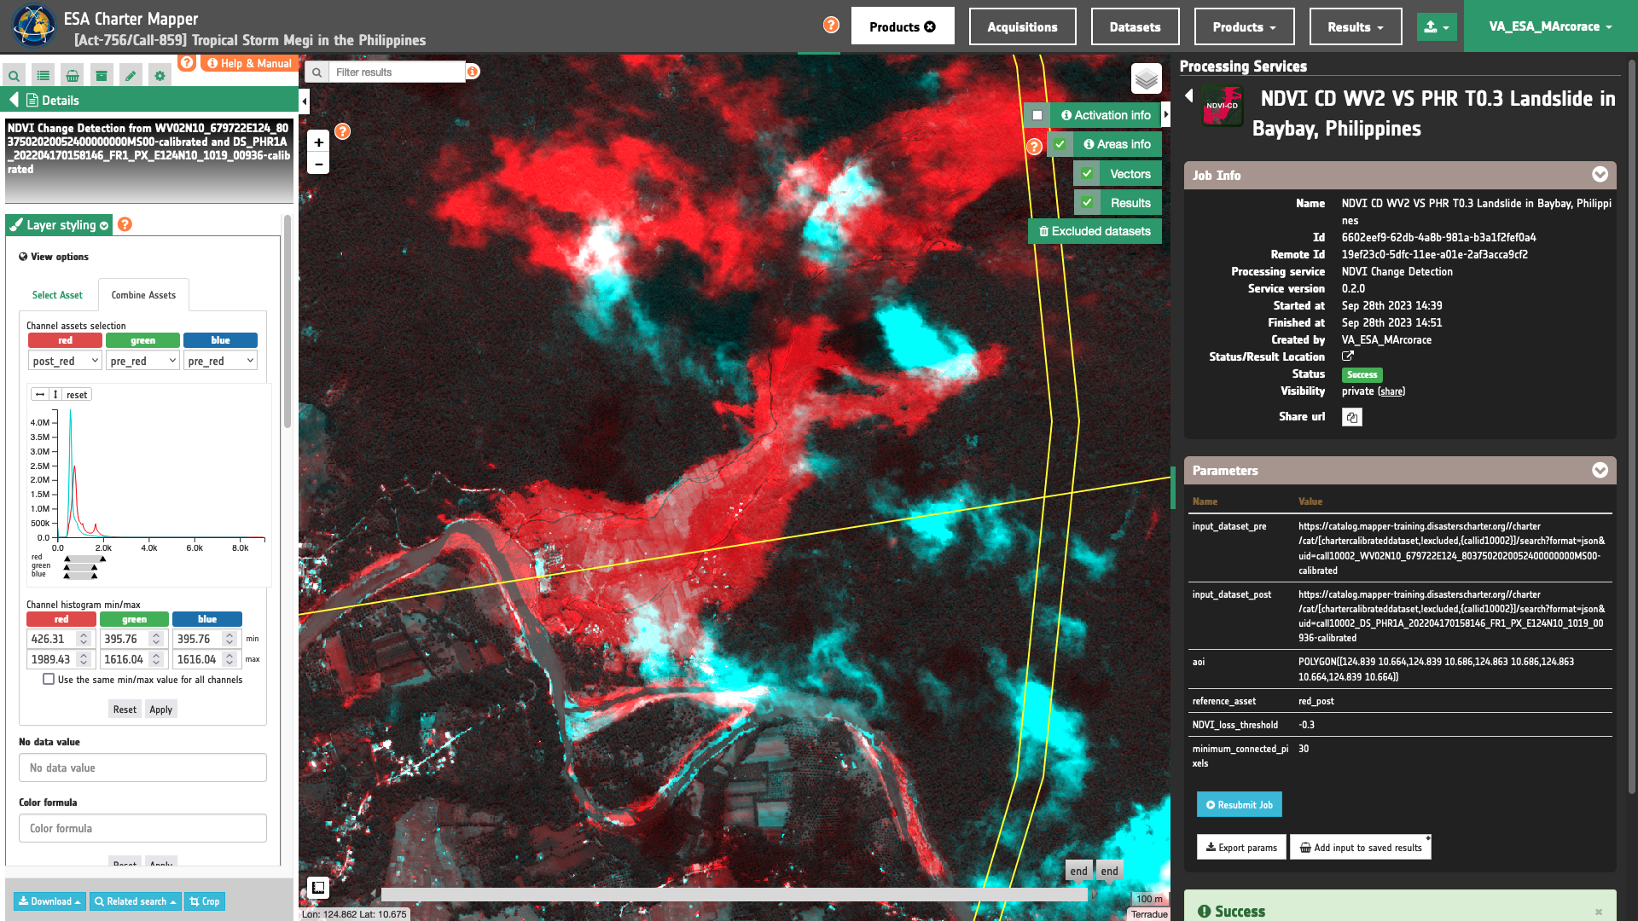This screenshot has width=1638, height=921.
Task: Click the Crop button
Action: pos(205,901)
